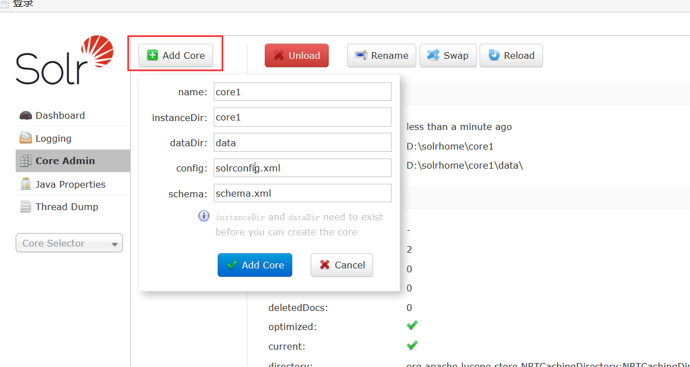The width and height of the screenshot is (690, 367).
Task: Click the instanceDir input field
Action: (x=302, y=117)
